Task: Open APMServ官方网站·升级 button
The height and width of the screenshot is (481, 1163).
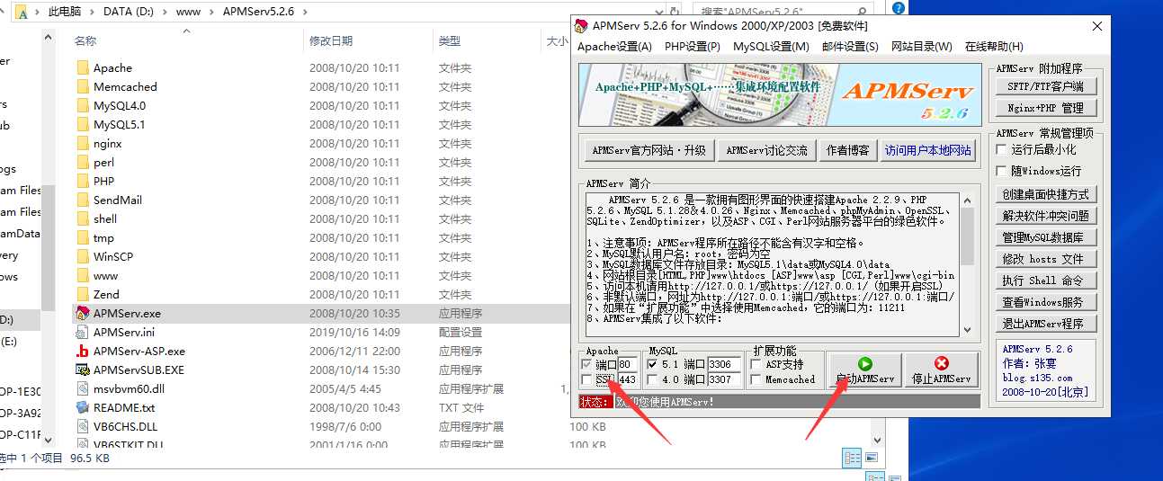Action: [x=649, y=150]
